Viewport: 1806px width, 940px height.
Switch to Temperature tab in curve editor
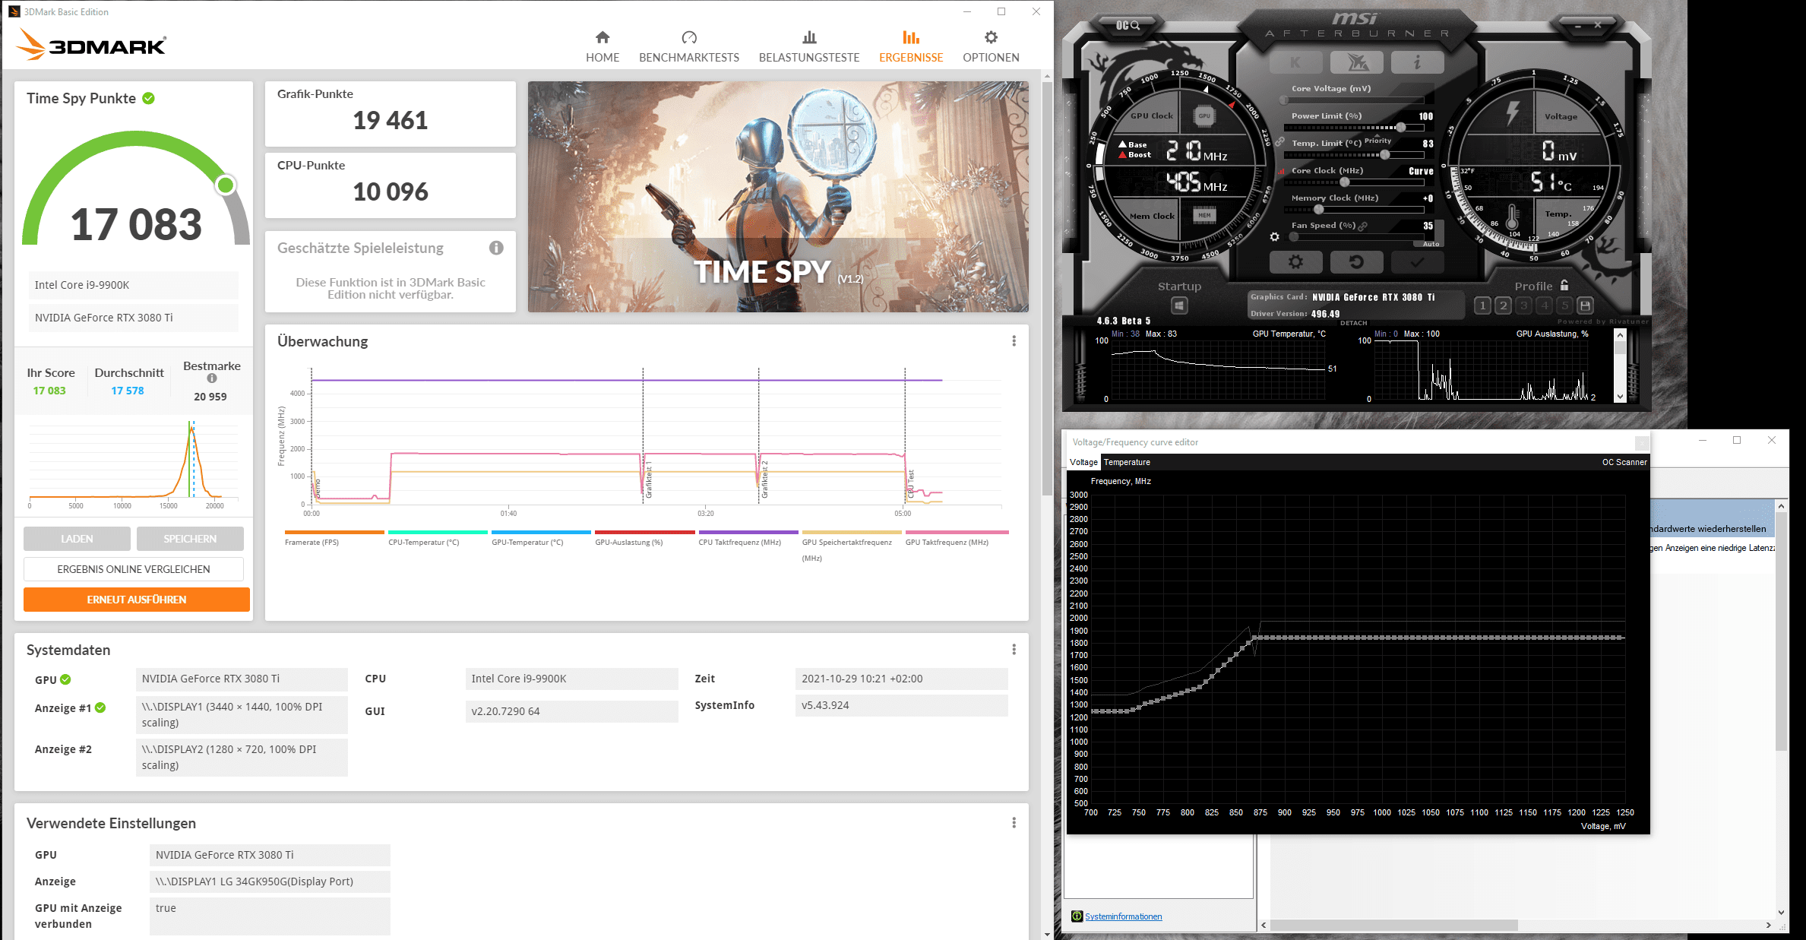1127,462
